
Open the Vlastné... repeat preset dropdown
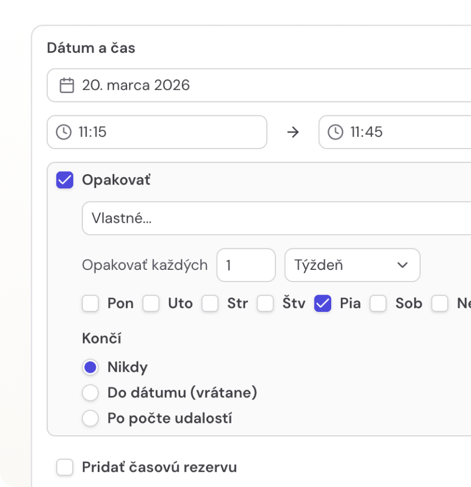[276, 218]
